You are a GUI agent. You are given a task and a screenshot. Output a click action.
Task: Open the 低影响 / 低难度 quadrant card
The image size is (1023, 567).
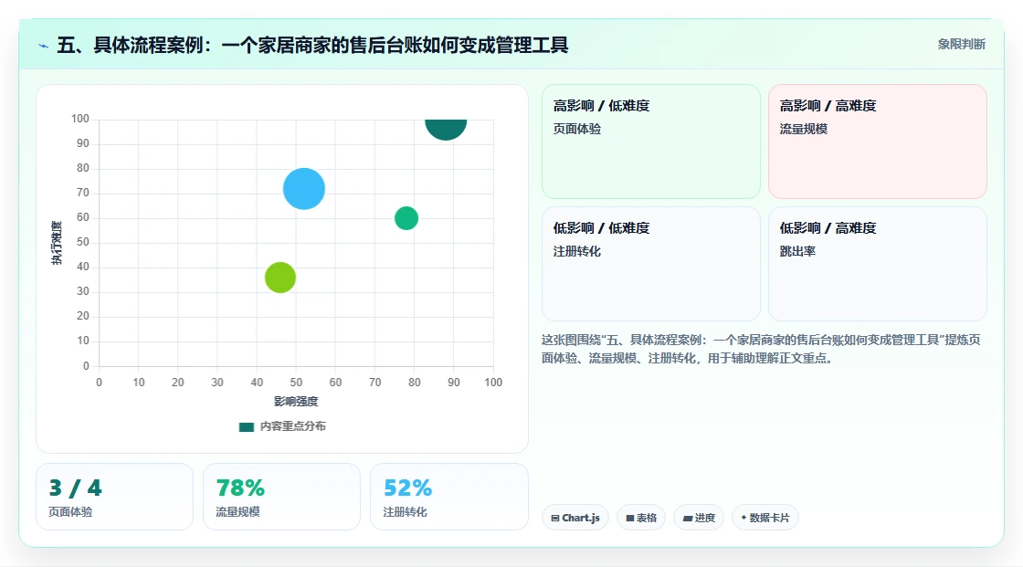pyautogui.click(x=651, y=264)
